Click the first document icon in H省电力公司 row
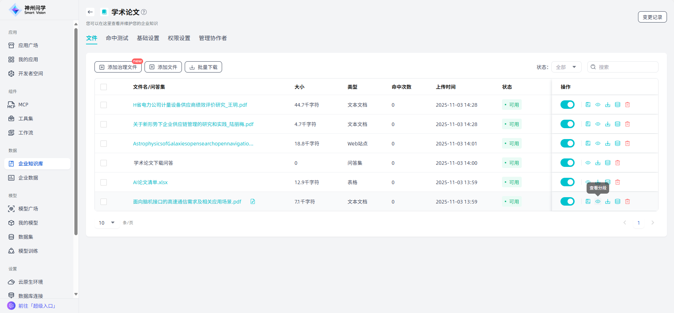The width and height of the screenshot is (674, 313). point(588,105)
